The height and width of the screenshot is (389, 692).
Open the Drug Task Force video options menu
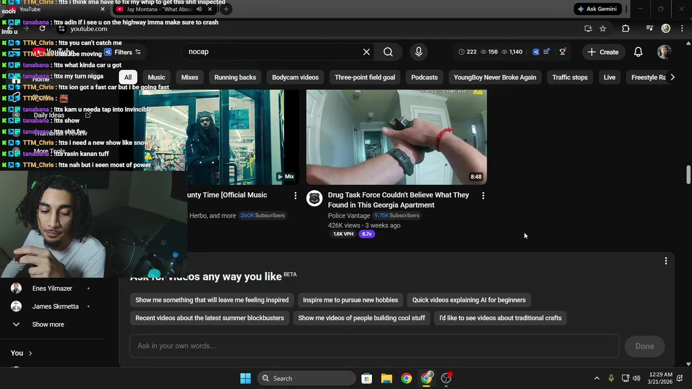483,196
